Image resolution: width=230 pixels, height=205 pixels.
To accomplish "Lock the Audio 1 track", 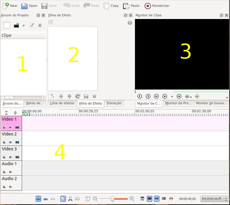I will [x=4, y=172].
